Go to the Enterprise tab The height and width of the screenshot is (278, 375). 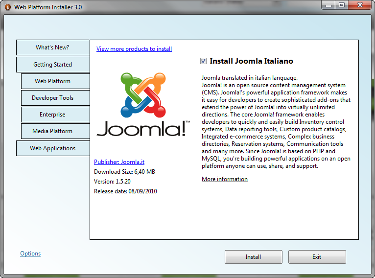(x=55, y=115)
